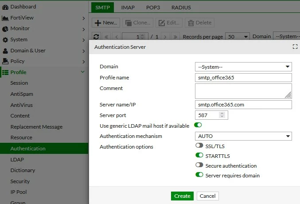Click the Profile name input field

(243, 78)
